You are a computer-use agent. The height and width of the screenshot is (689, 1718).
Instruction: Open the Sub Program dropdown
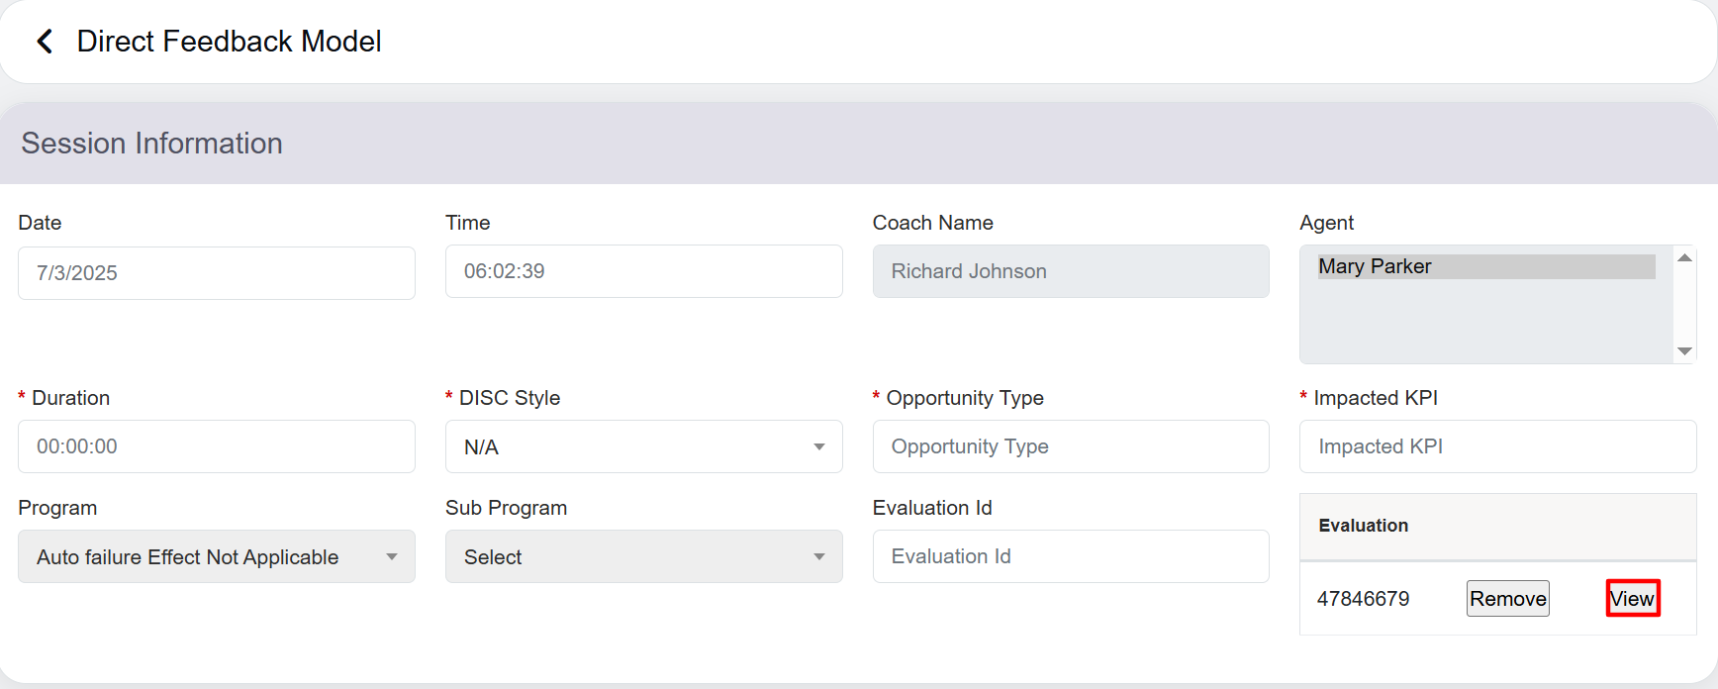[643, 557]
